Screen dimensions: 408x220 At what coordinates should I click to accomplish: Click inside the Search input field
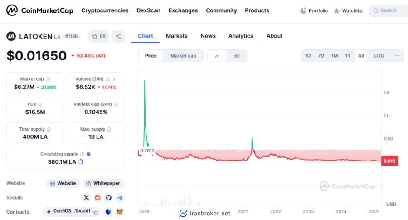coord(389,11)
